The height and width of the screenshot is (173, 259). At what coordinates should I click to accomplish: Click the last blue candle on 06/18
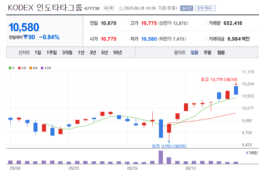[x=236, y=90]
